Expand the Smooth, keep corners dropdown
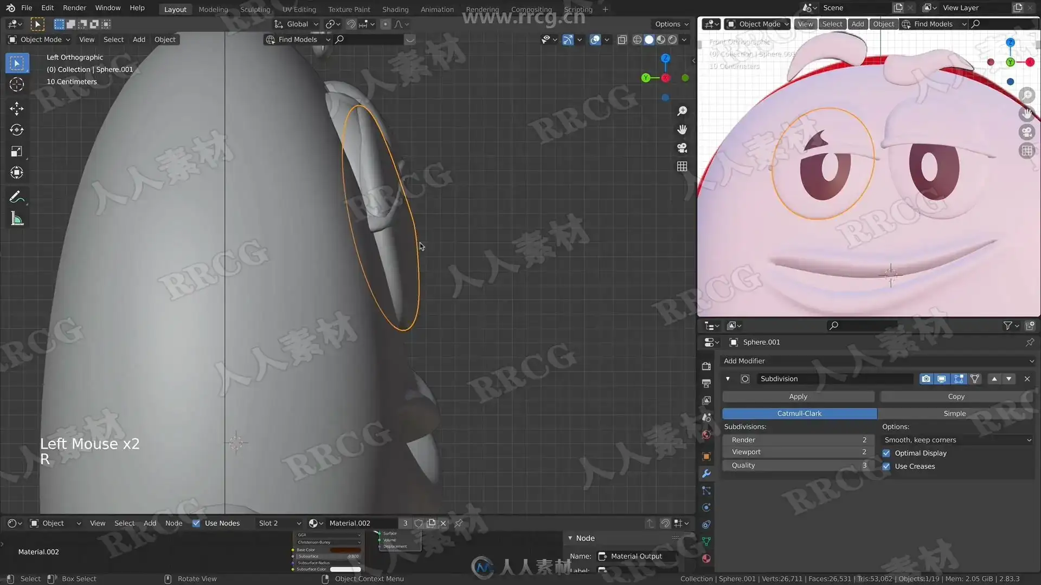This screenshot has width=1041, height=585. 957,440
